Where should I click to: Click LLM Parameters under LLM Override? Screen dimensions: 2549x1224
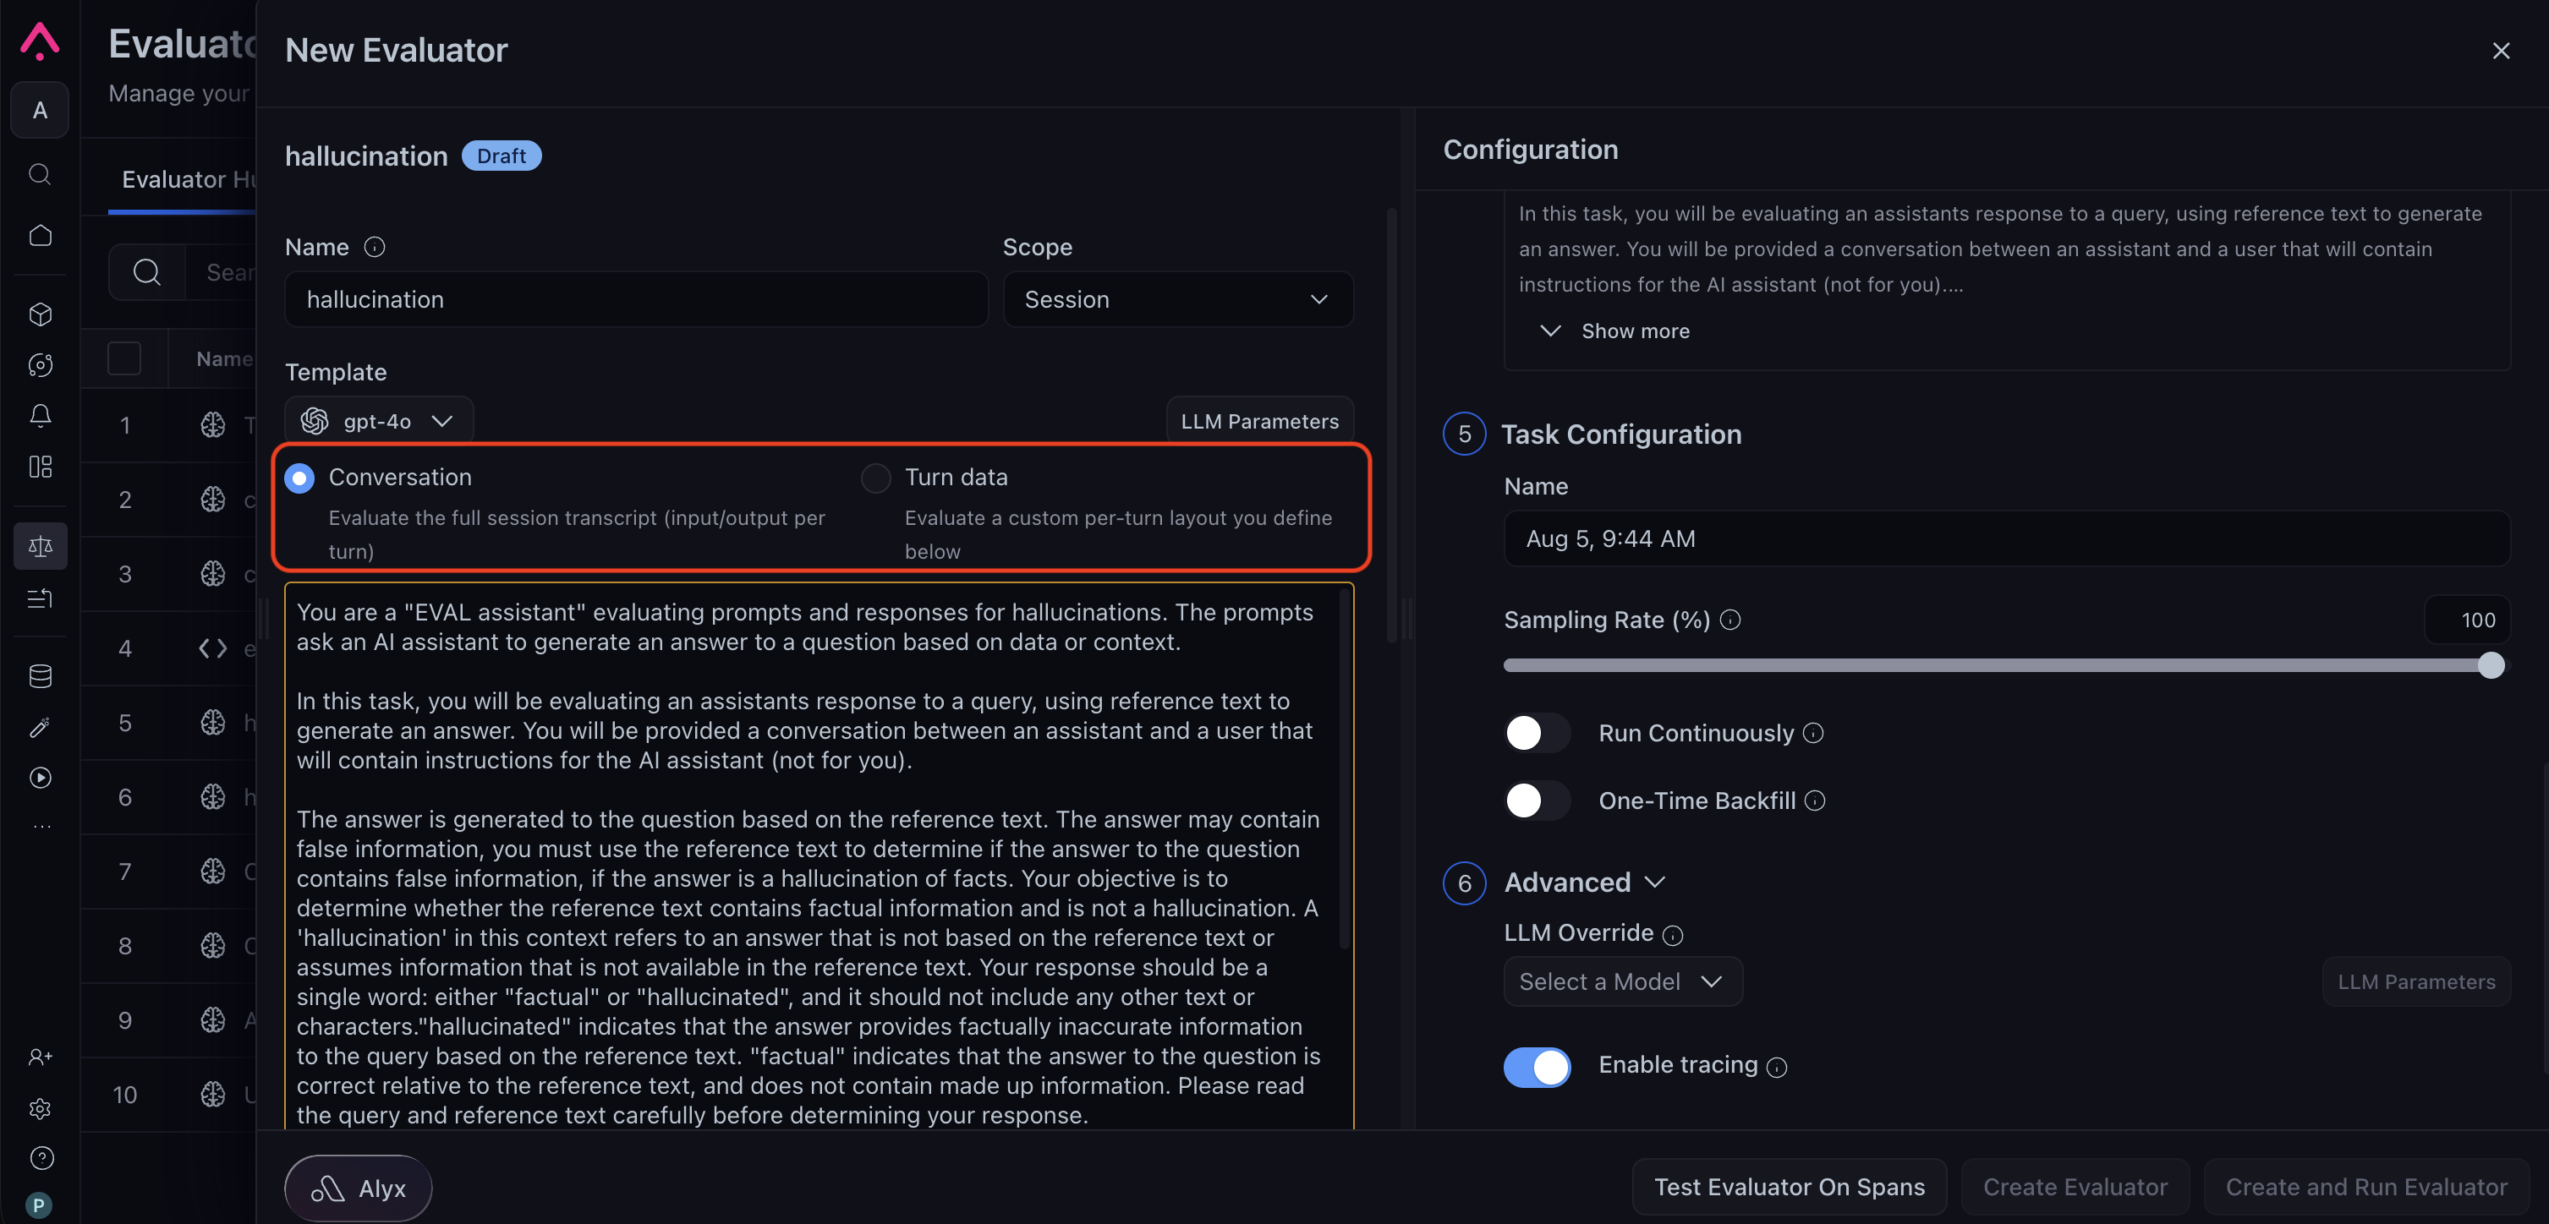[x=2416, y=981]
